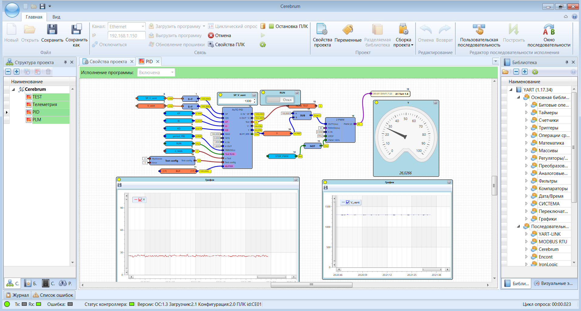Click PLC Properties (Свойства ПЛК) icon

211,45
